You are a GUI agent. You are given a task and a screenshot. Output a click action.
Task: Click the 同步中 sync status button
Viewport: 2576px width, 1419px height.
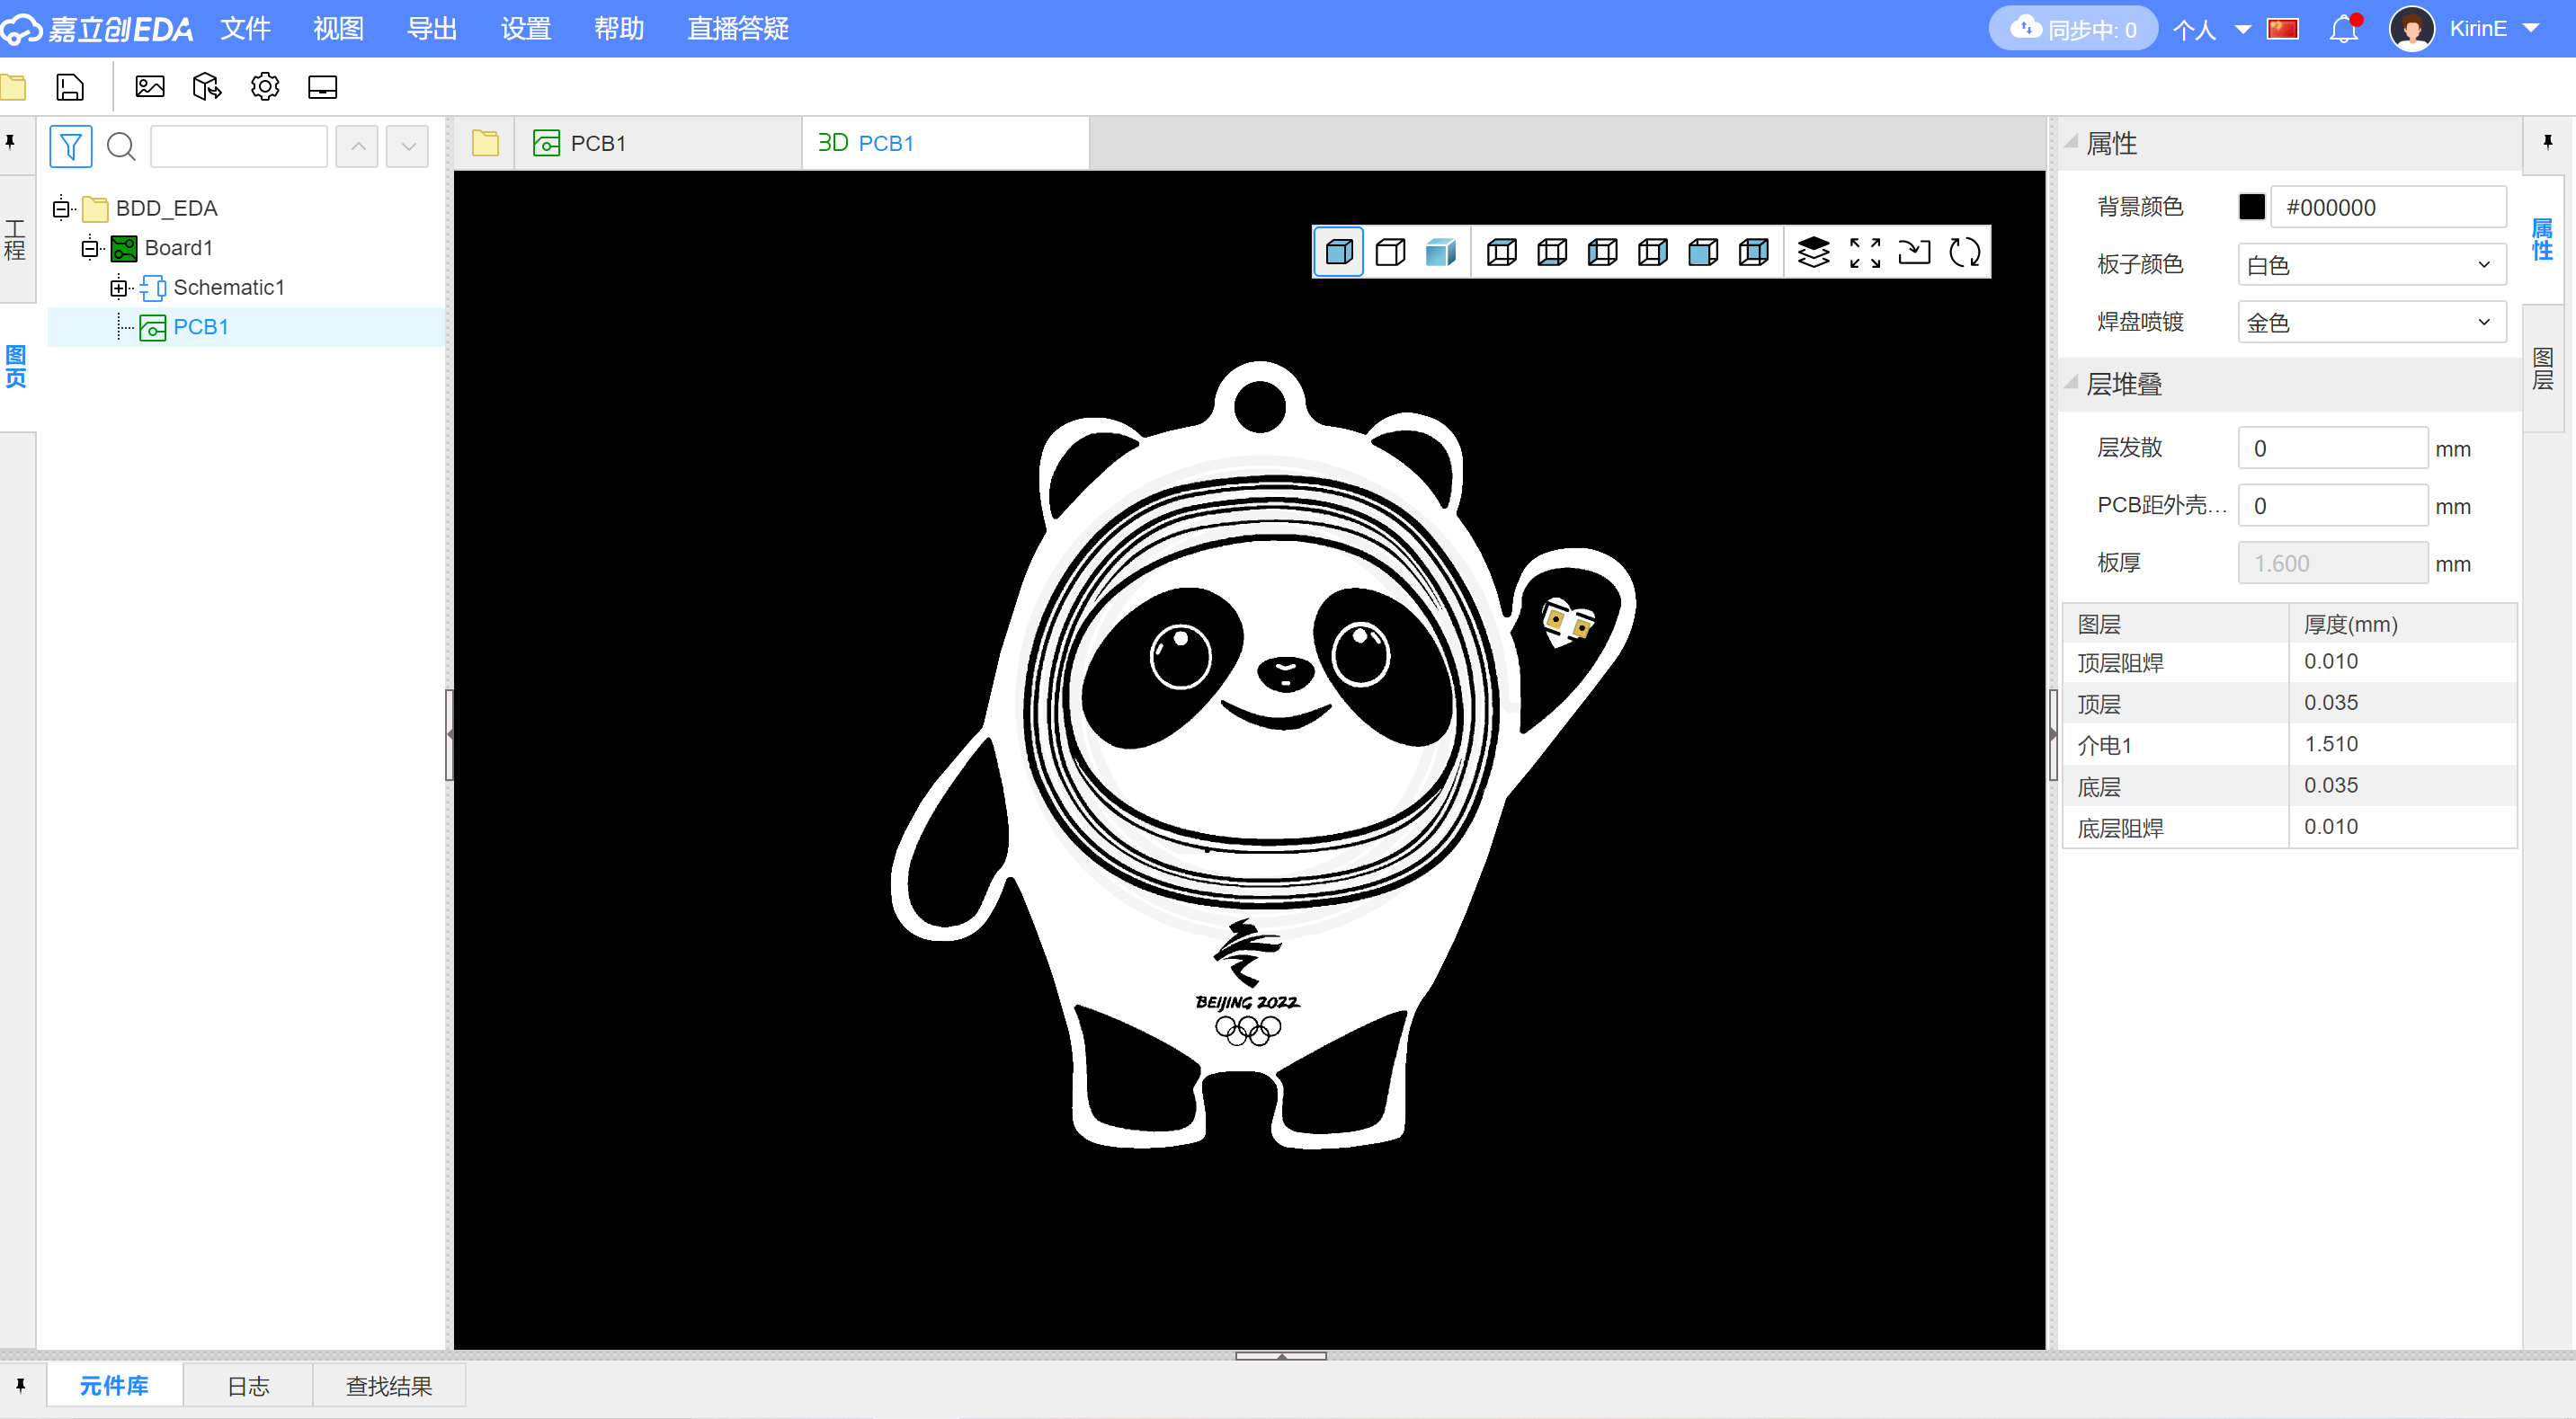click(x=2072, y=28)
